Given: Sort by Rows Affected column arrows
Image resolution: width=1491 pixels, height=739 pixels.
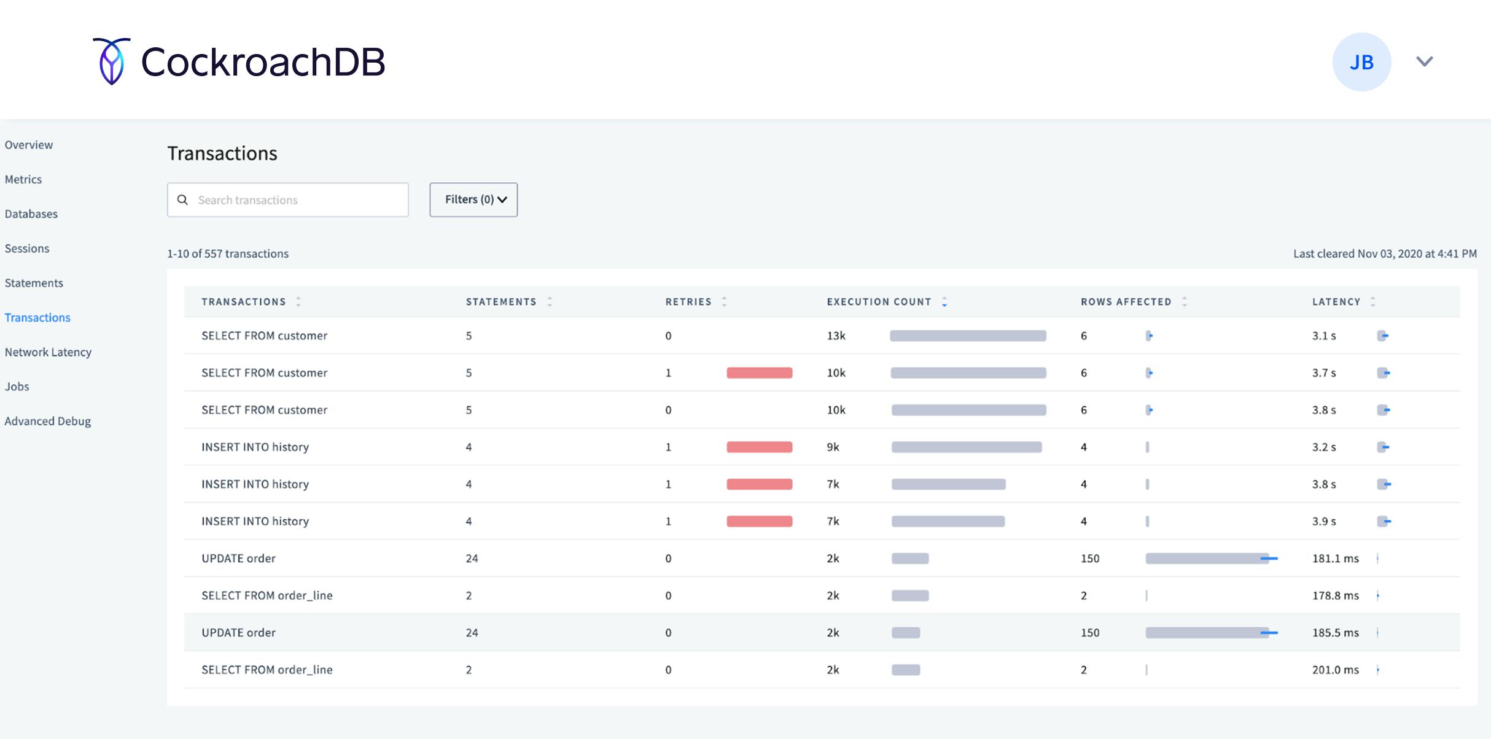Looking at the screenshot, I should click(1185, 301).
